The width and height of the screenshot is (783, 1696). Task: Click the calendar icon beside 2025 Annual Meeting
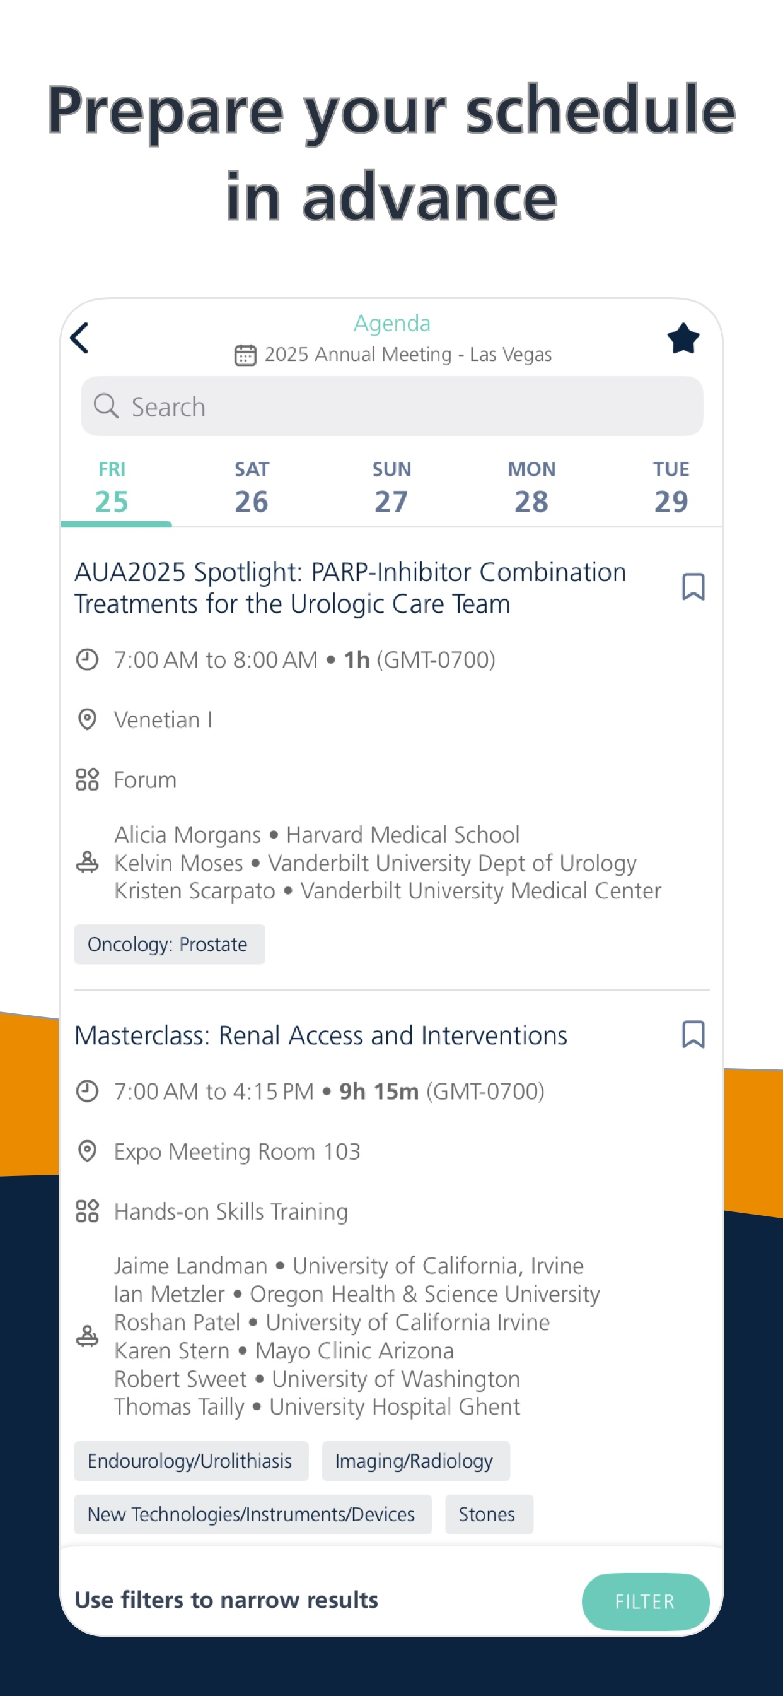[x=245, y=355]
